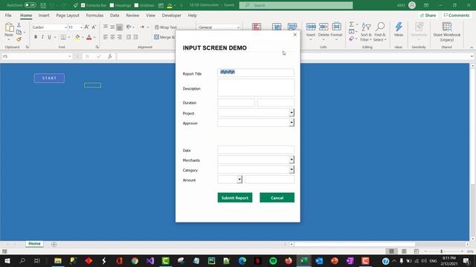Open the font size dropdown
This screenshot has width=476, height=267.
point(81,27)
